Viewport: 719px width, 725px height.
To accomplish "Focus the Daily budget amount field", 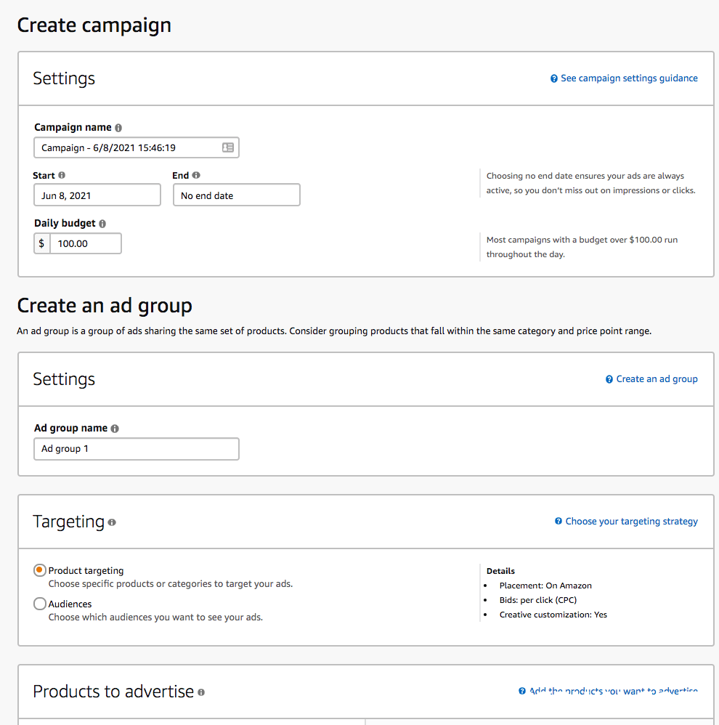I will click(x=86, y=243).
